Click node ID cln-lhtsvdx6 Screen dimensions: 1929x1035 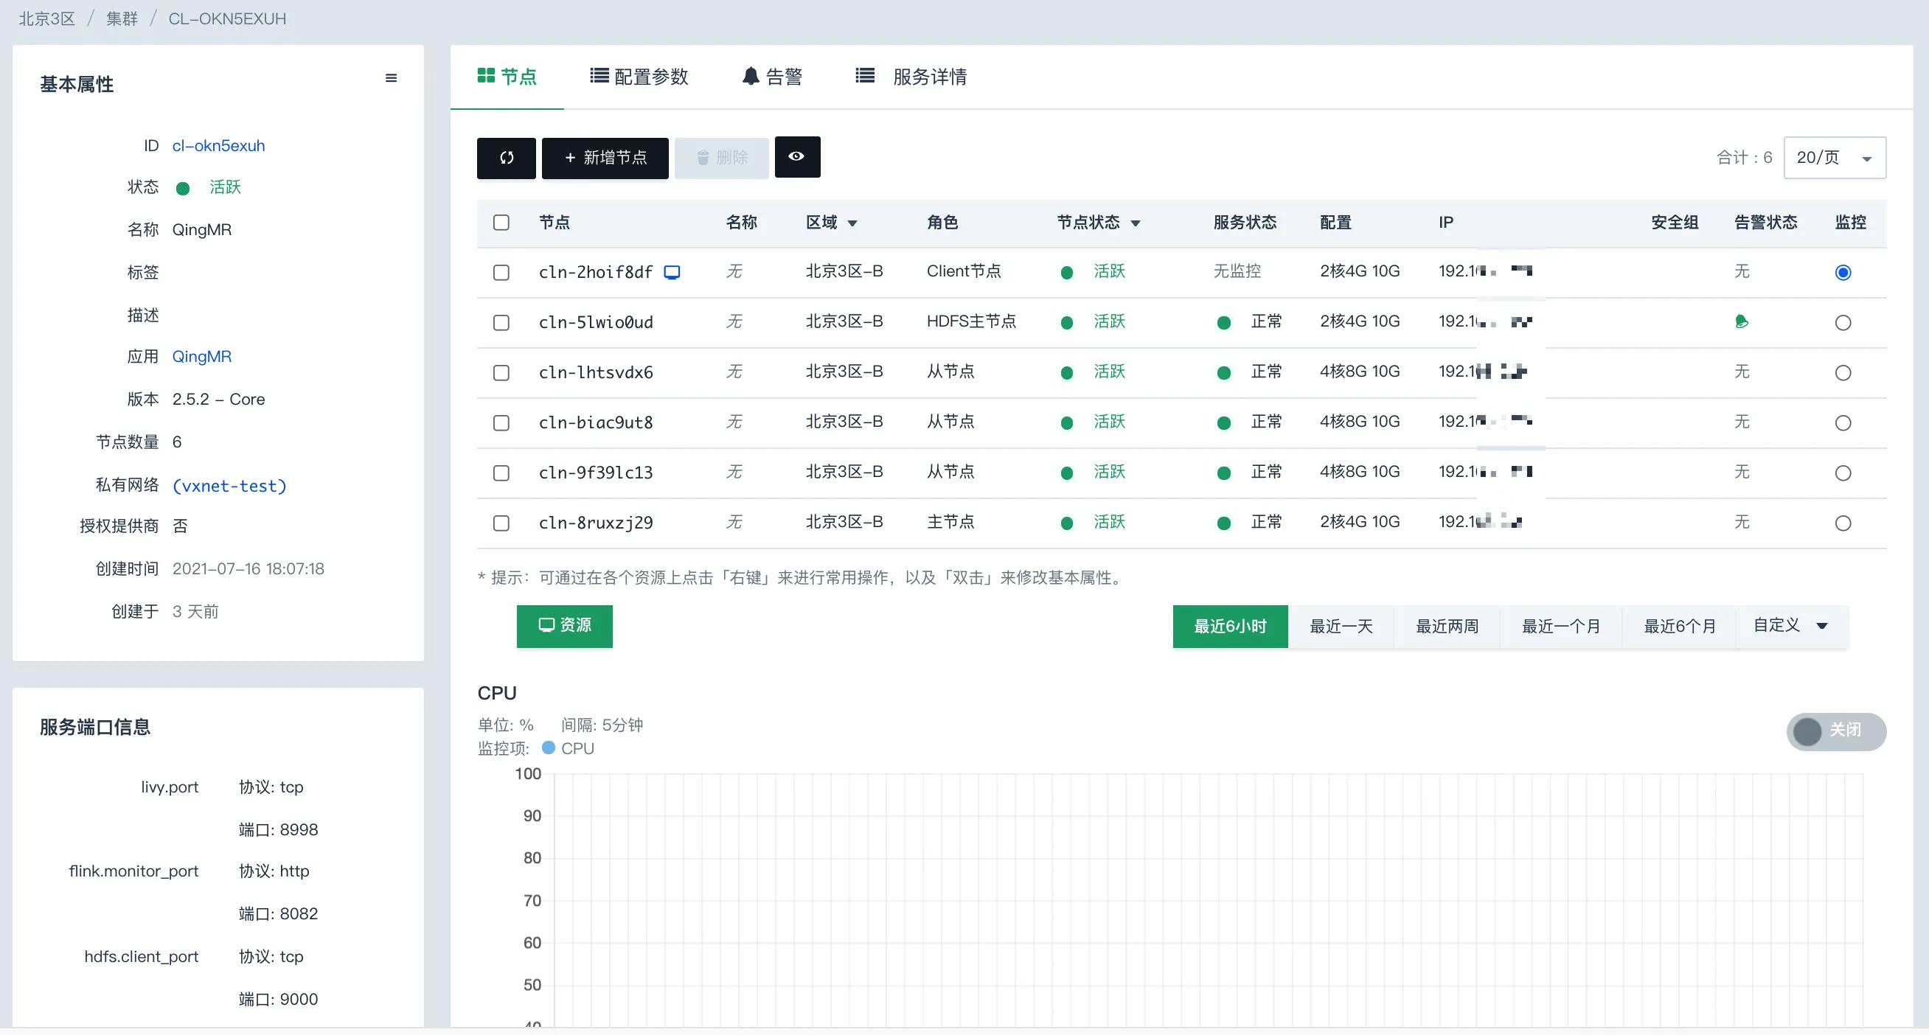point(596,373)
